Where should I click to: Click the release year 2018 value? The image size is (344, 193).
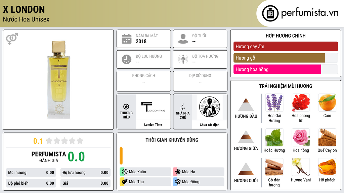click(141, 41)
